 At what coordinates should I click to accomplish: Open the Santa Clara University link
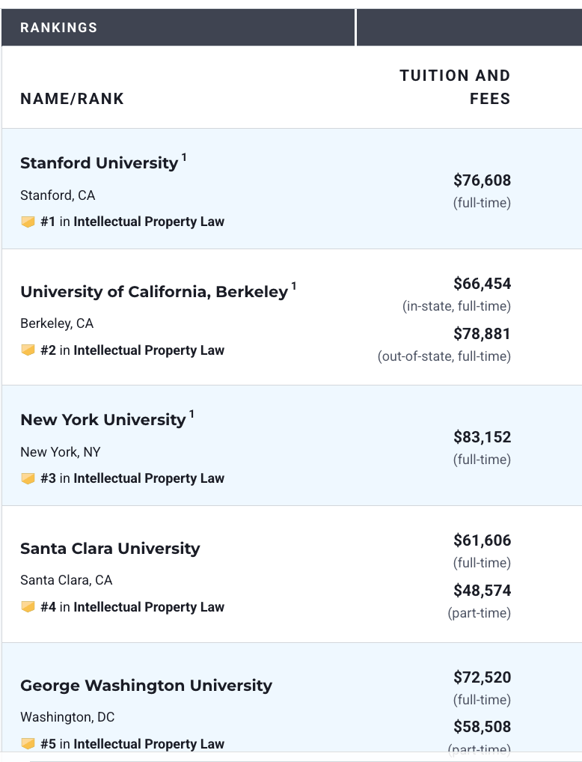110,549
